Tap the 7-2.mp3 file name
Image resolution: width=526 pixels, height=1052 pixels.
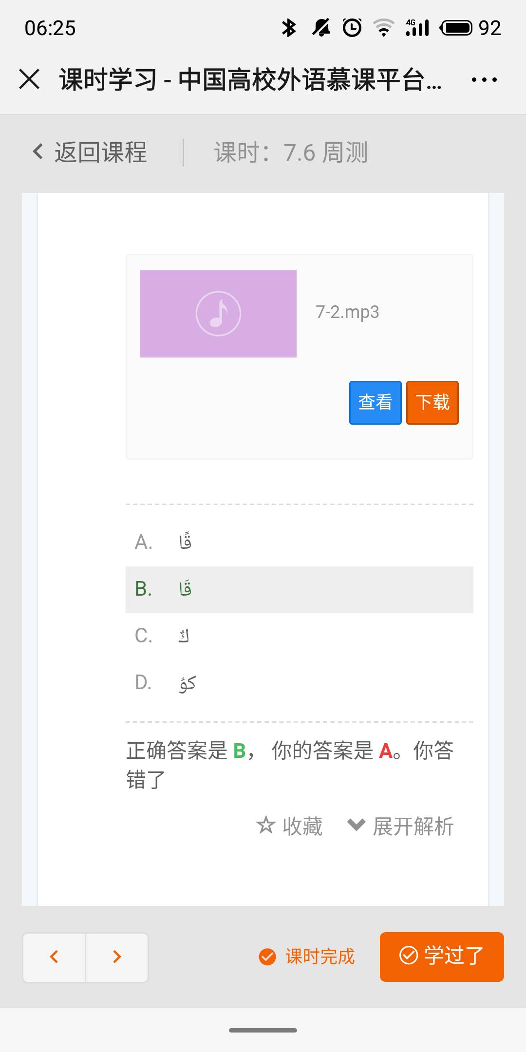tap(347, 312)
